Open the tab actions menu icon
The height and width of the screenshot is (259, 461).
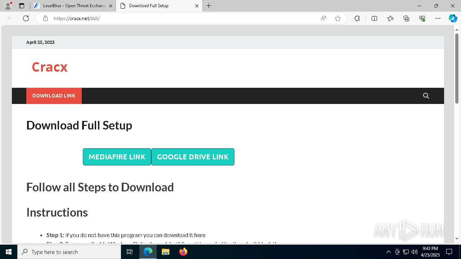[x=22, y=6]
